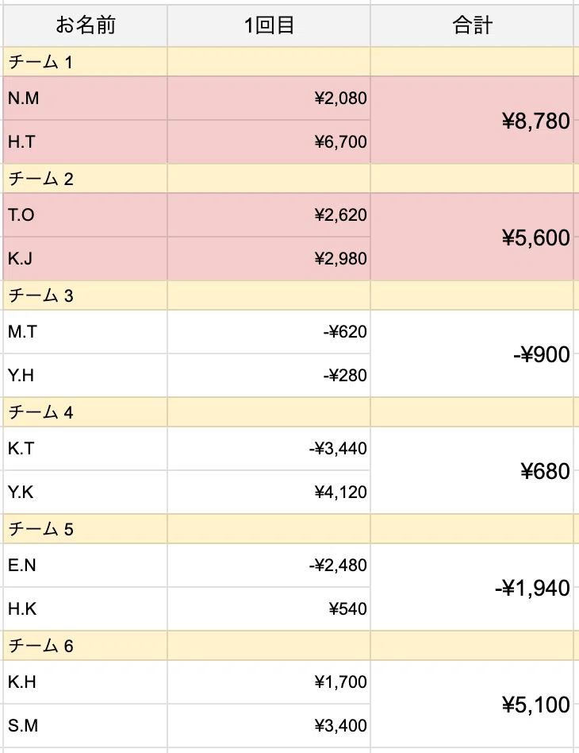
Task: Click the merged total cell ¥8,780
Action: [472, 120]
